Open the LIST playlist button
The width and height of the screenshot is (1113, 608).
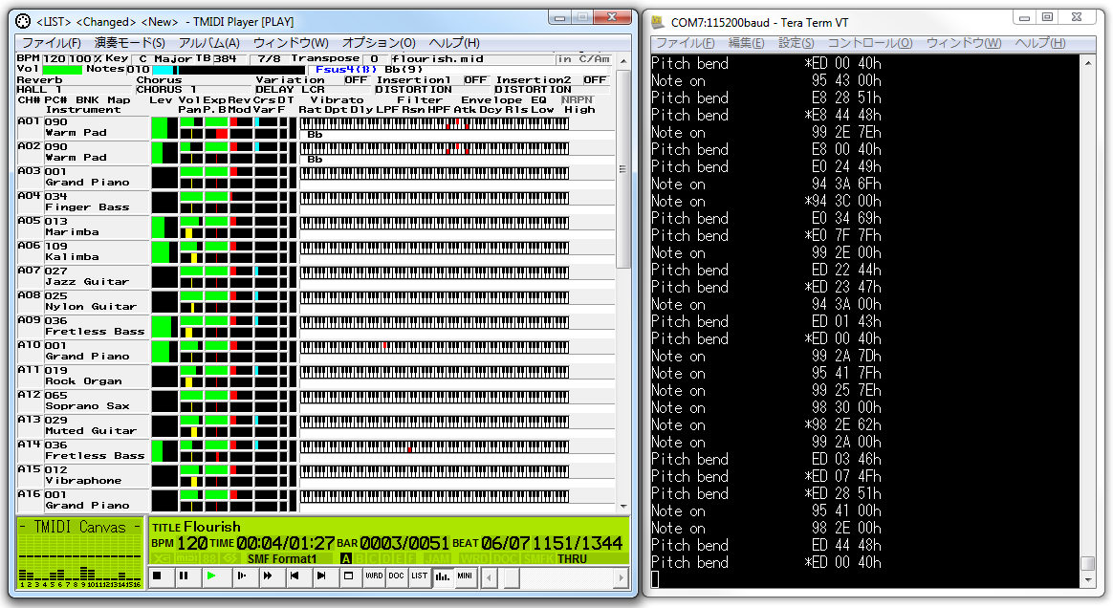(x=419, y=576)
